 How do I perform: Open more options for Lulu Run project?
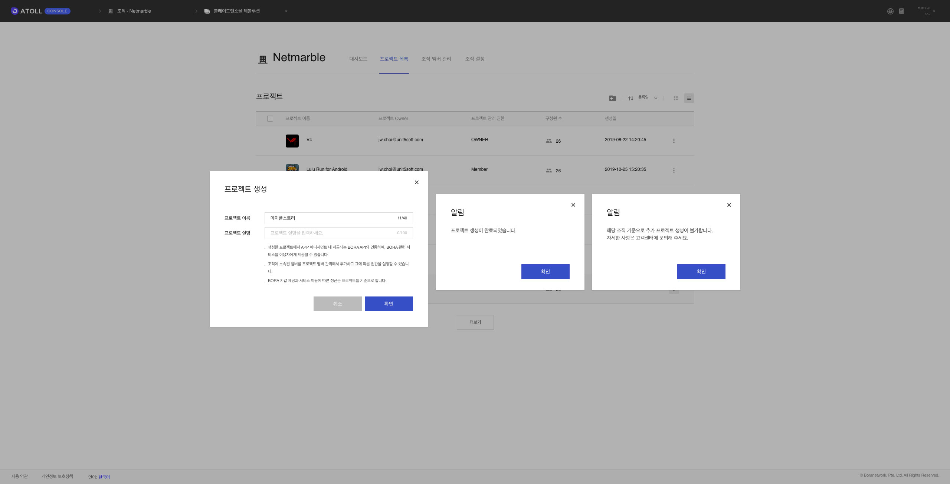[674, 170]
